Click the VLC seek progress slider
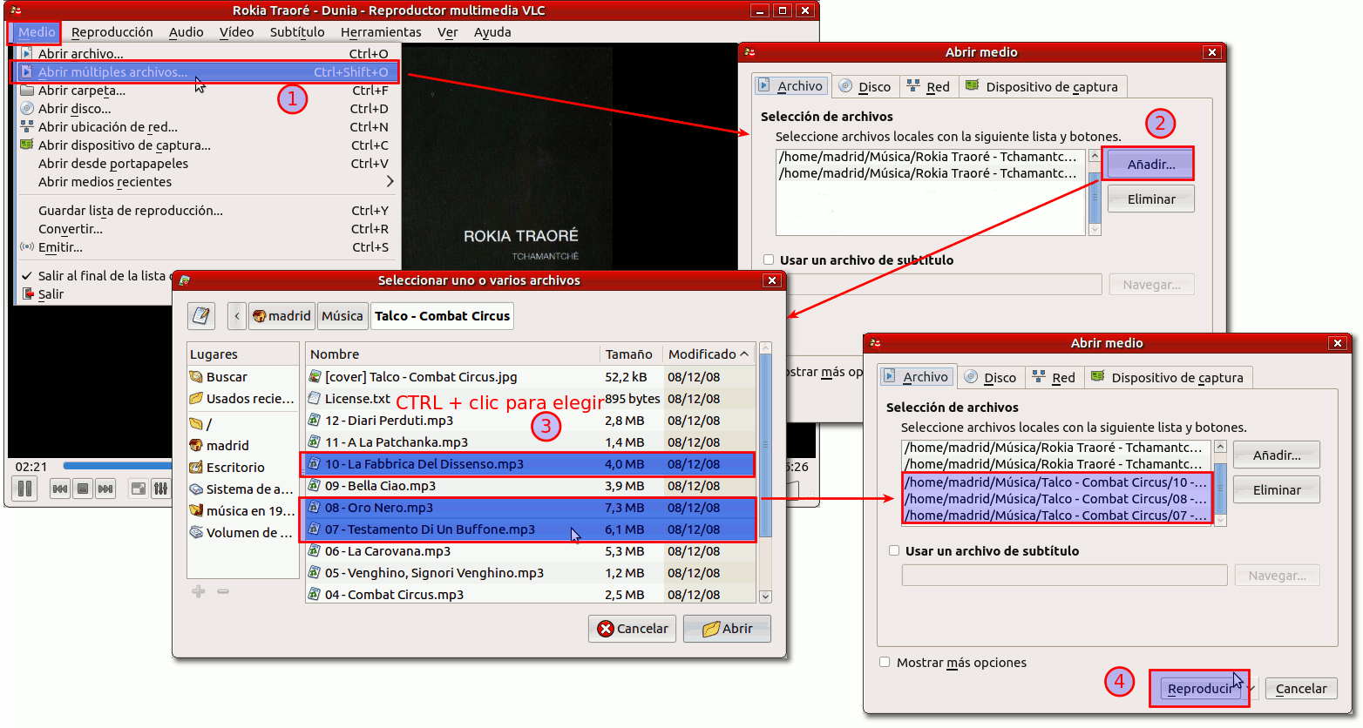This screenshot has width=1363, height=728. click(x=118, y=467)
